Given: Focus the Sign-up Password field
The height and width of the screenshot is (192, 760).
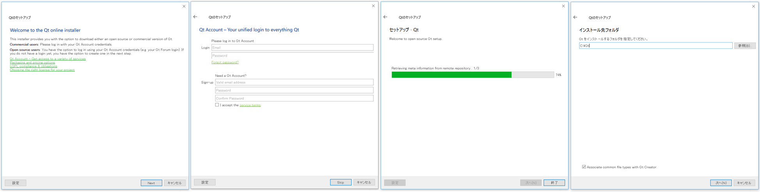Looking at the screenshot, I should 294,90.
